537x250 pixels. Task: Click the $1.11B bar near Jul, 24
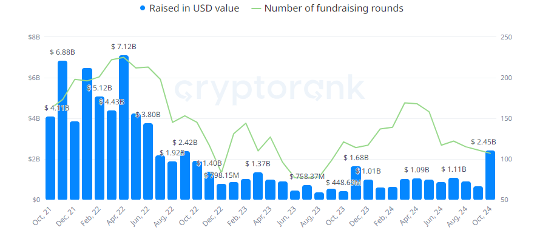click(x=453, y=189)
